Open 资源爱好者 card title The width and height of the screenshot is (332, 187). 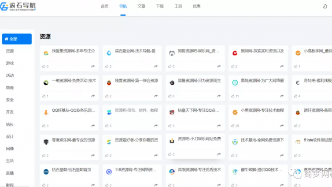tap(136, 140)
